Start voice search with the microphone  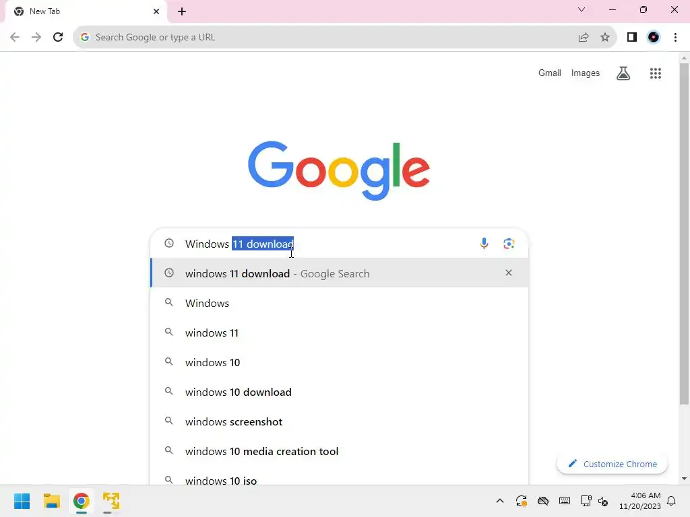coord(484,244)
